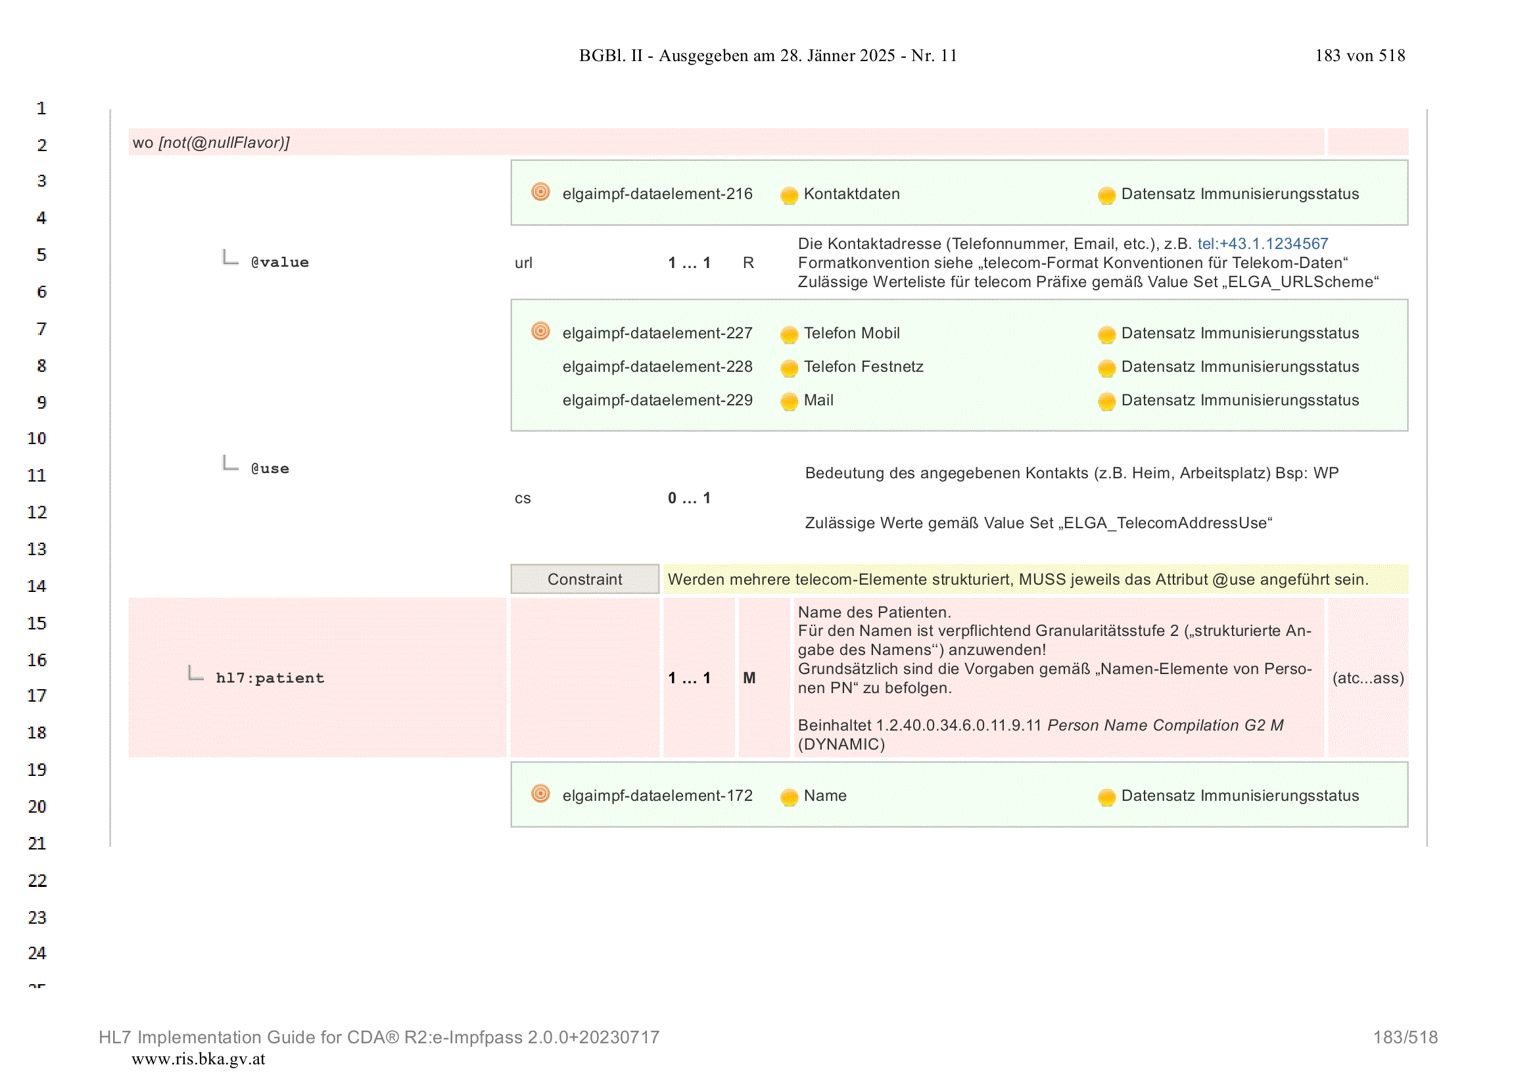Click the yellow constraint text about telecom-Elemente
The image size is (1537, 1086).
click(1018, 579)
